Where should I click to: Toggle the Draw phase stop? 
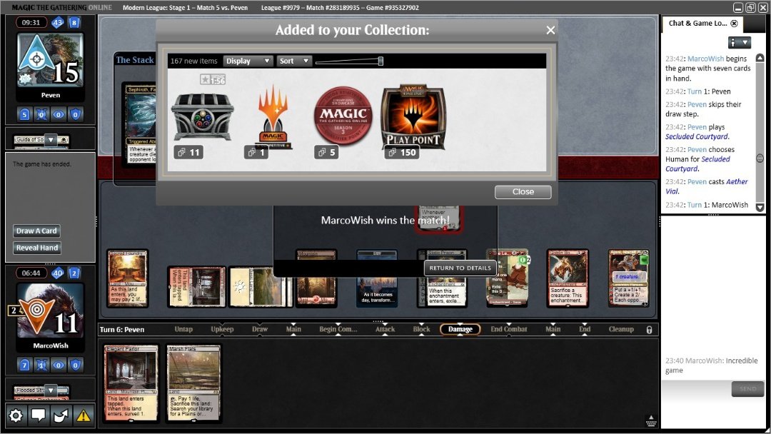[260, 329]
